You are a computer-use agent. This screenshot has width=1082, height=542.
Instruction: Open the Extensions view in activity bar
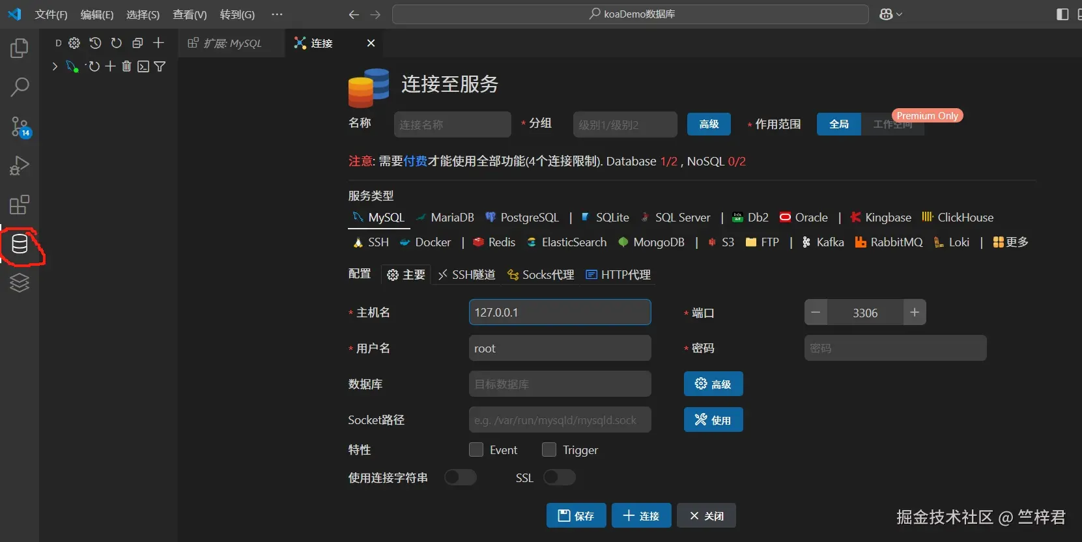coord(20,205)
